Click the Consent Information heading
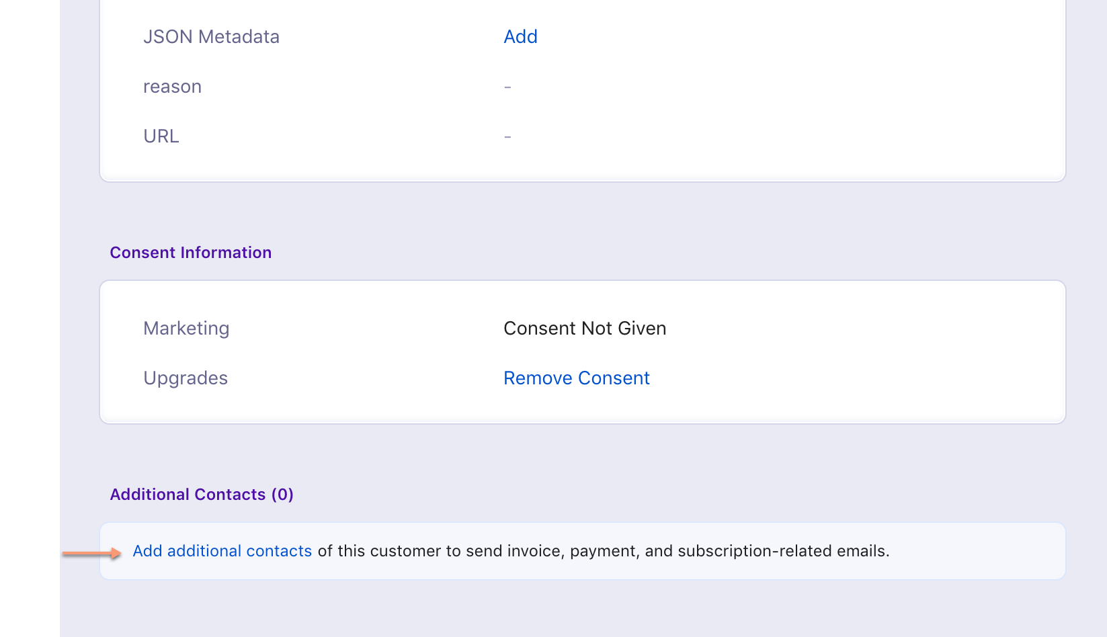The width and height of the screenshot is (1107, 637). point(191,253)
